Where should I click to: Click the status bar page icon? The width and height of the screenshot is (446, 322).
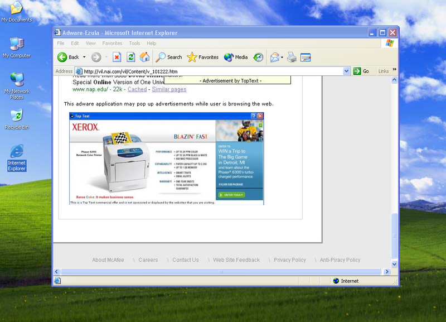tap(57, 281)
